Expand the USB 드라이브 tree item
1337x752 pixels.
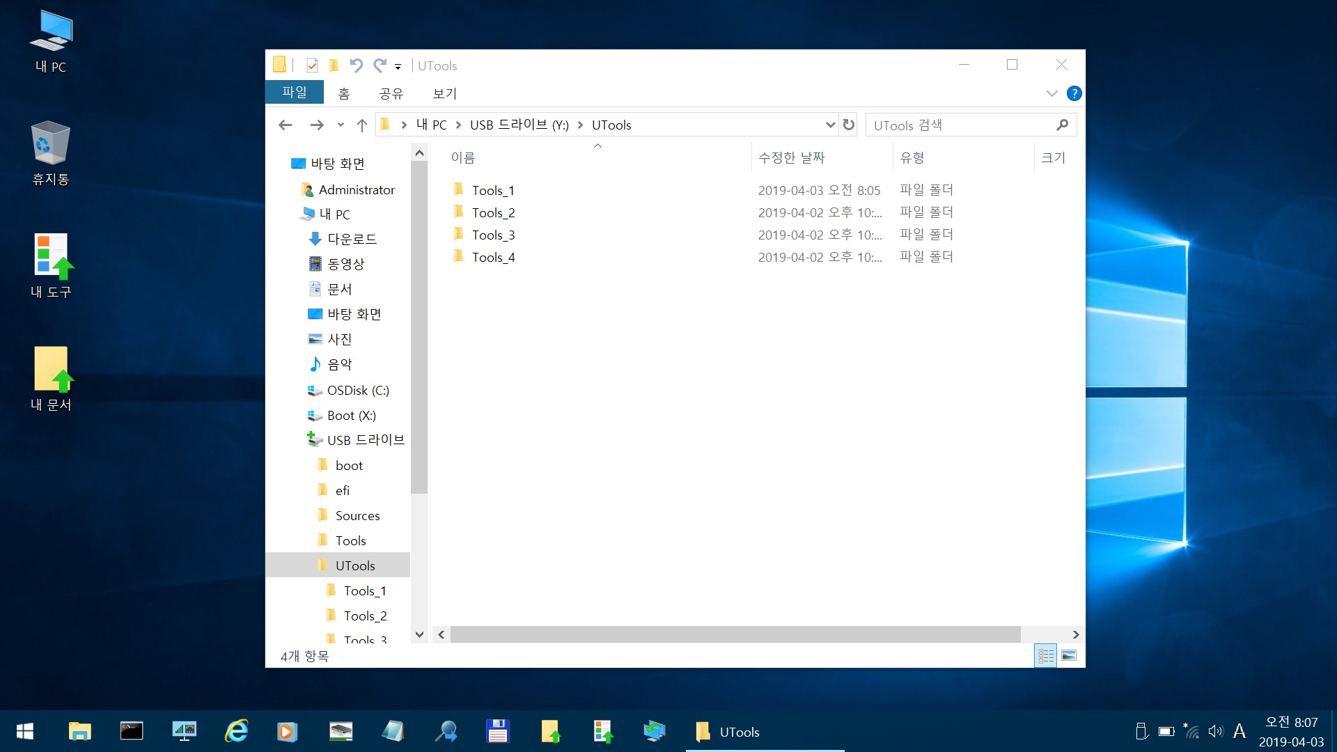point(296,439)
